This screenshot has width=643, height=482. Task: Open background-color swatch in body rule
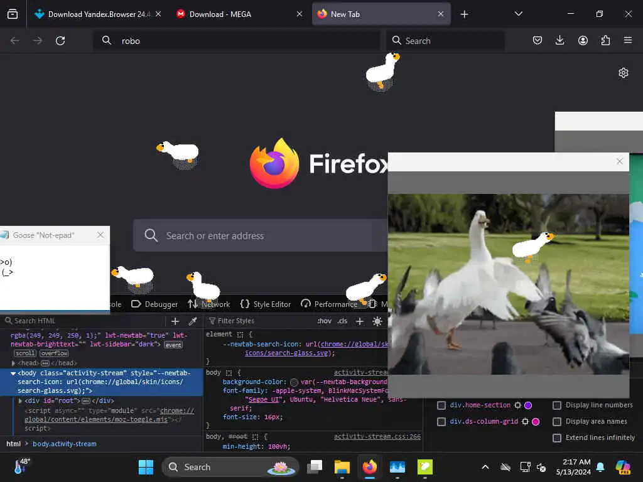pos(294,382)
